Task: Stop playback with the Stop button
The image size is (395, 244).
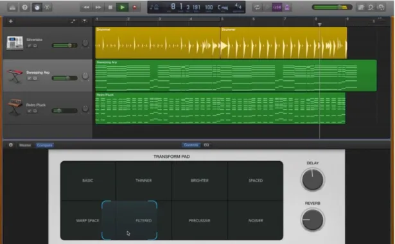Action: click(110, 7)
